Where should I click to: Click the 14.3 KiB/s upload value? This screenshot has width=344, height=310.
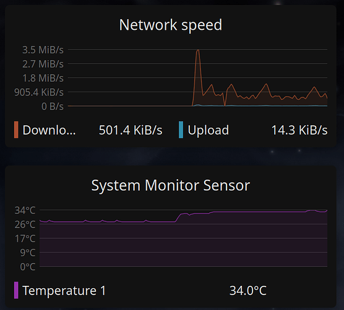click(299, 130)
